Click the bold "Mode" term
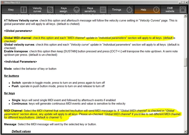Image resolution: width=189 pixels, height=135 pixels. (x=8, y=69)
